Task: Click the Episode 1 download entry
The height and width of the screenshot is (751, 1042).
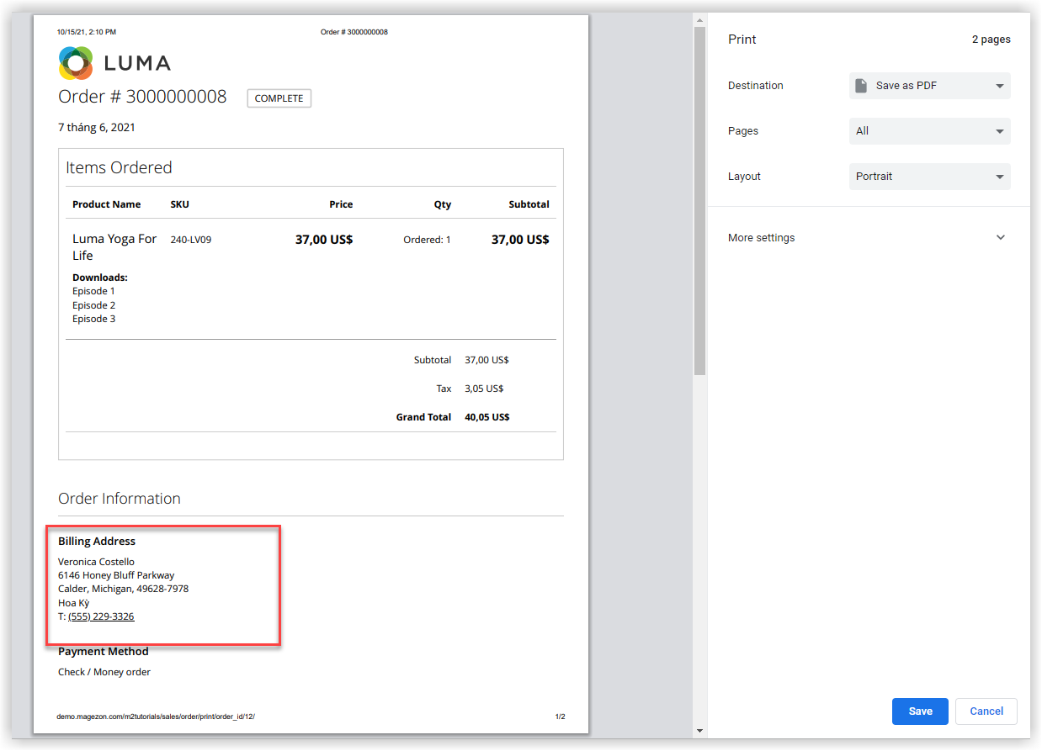Action: pos(93,291)
